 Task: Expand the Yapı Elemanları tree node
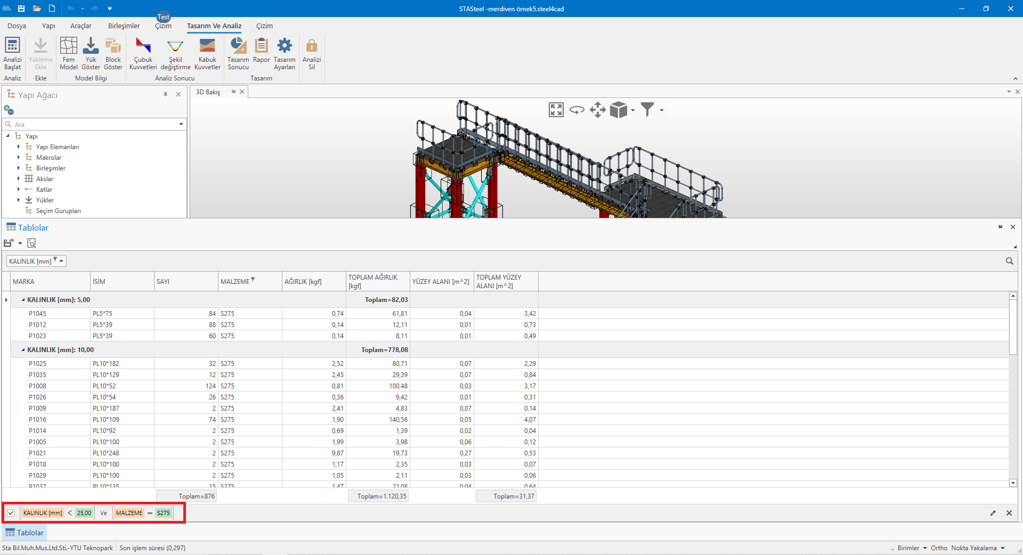coord(19,147)
